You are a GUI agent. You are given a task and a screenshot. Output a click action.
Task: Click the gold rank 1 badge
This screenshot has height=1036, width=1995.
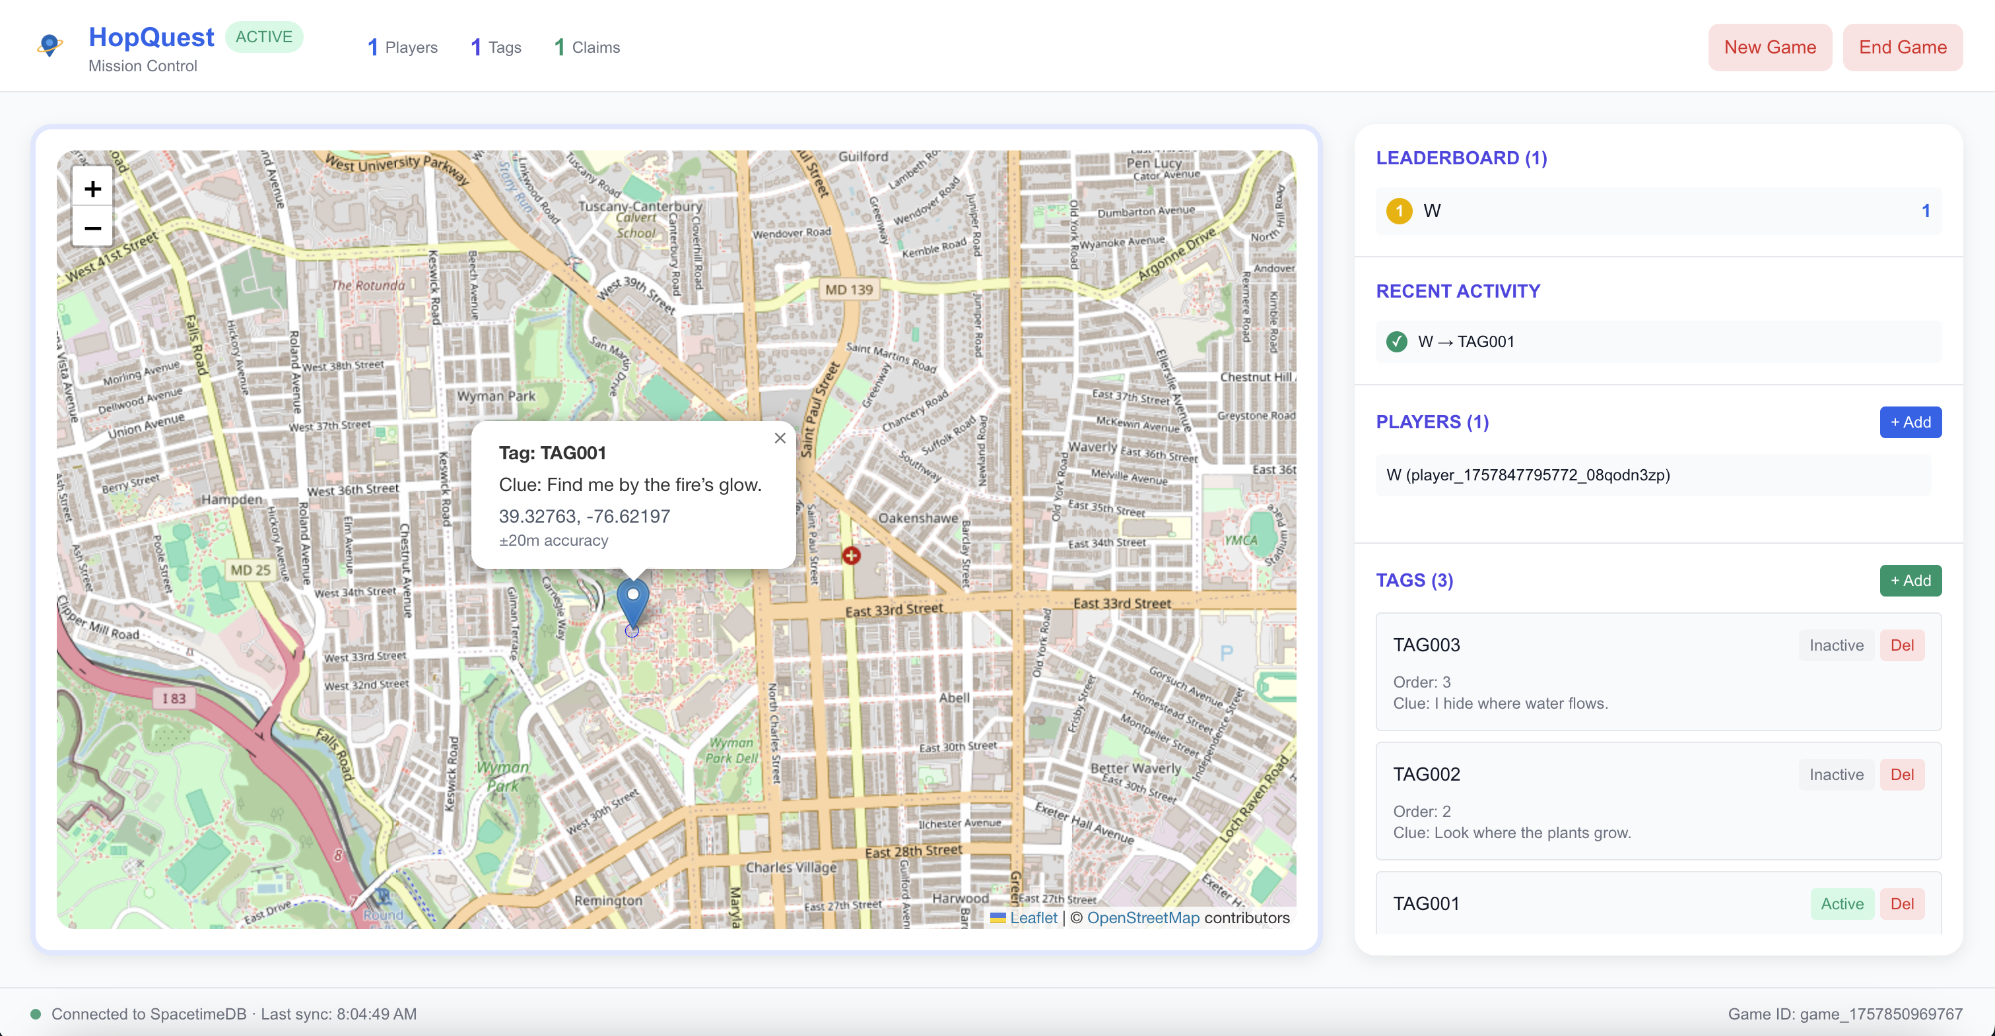point(1398,210)
